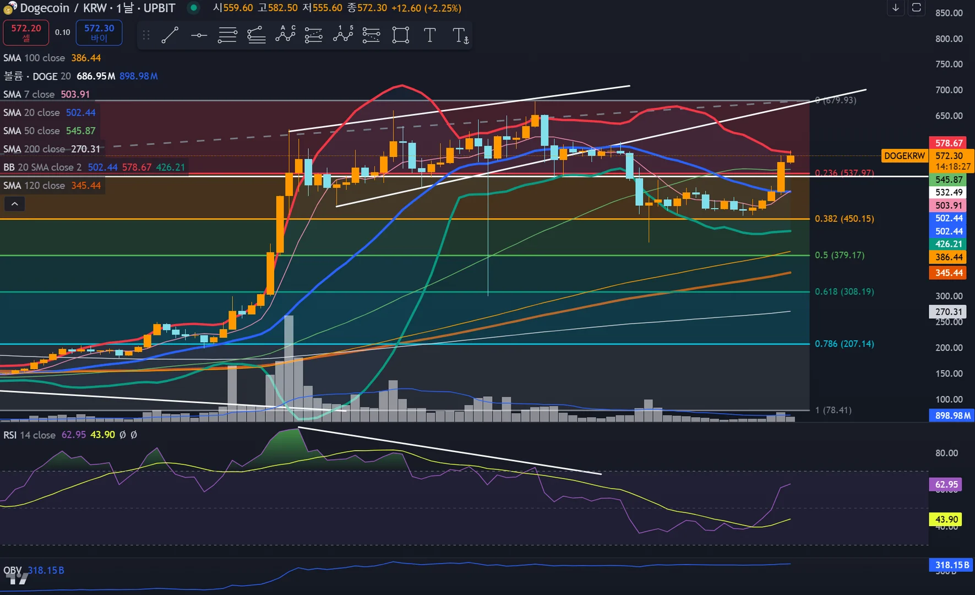Click the red 578.67 price-scale label
975x595 pixels.
coord(949,143)
